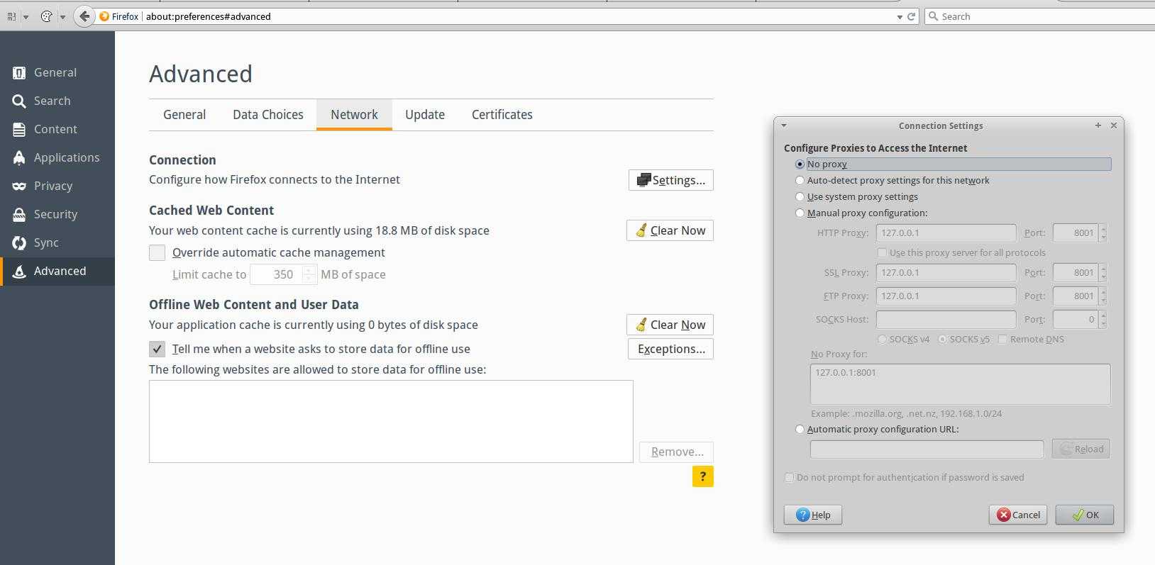The height and width of the screenshot is (565, 1155).
Task: Open Applications rocket icon in sidebar
Action: click(19, 157)
